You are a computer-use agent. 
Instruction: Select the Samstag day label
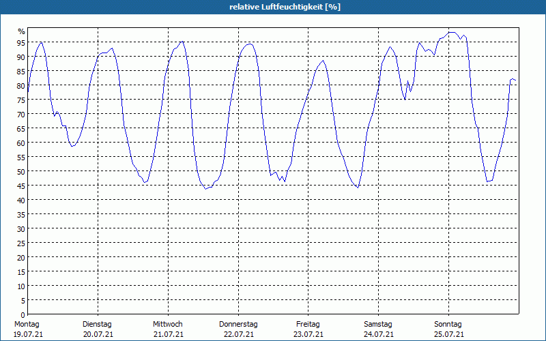[378, 324]
